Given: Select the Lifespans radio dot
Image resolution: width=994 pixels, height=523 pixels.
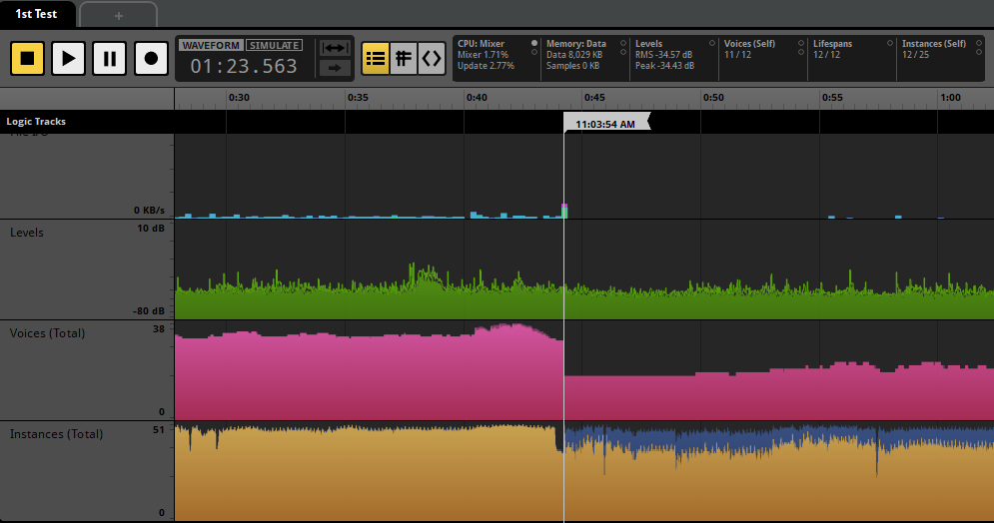Looking at the screenshot, I should [890, 43].
